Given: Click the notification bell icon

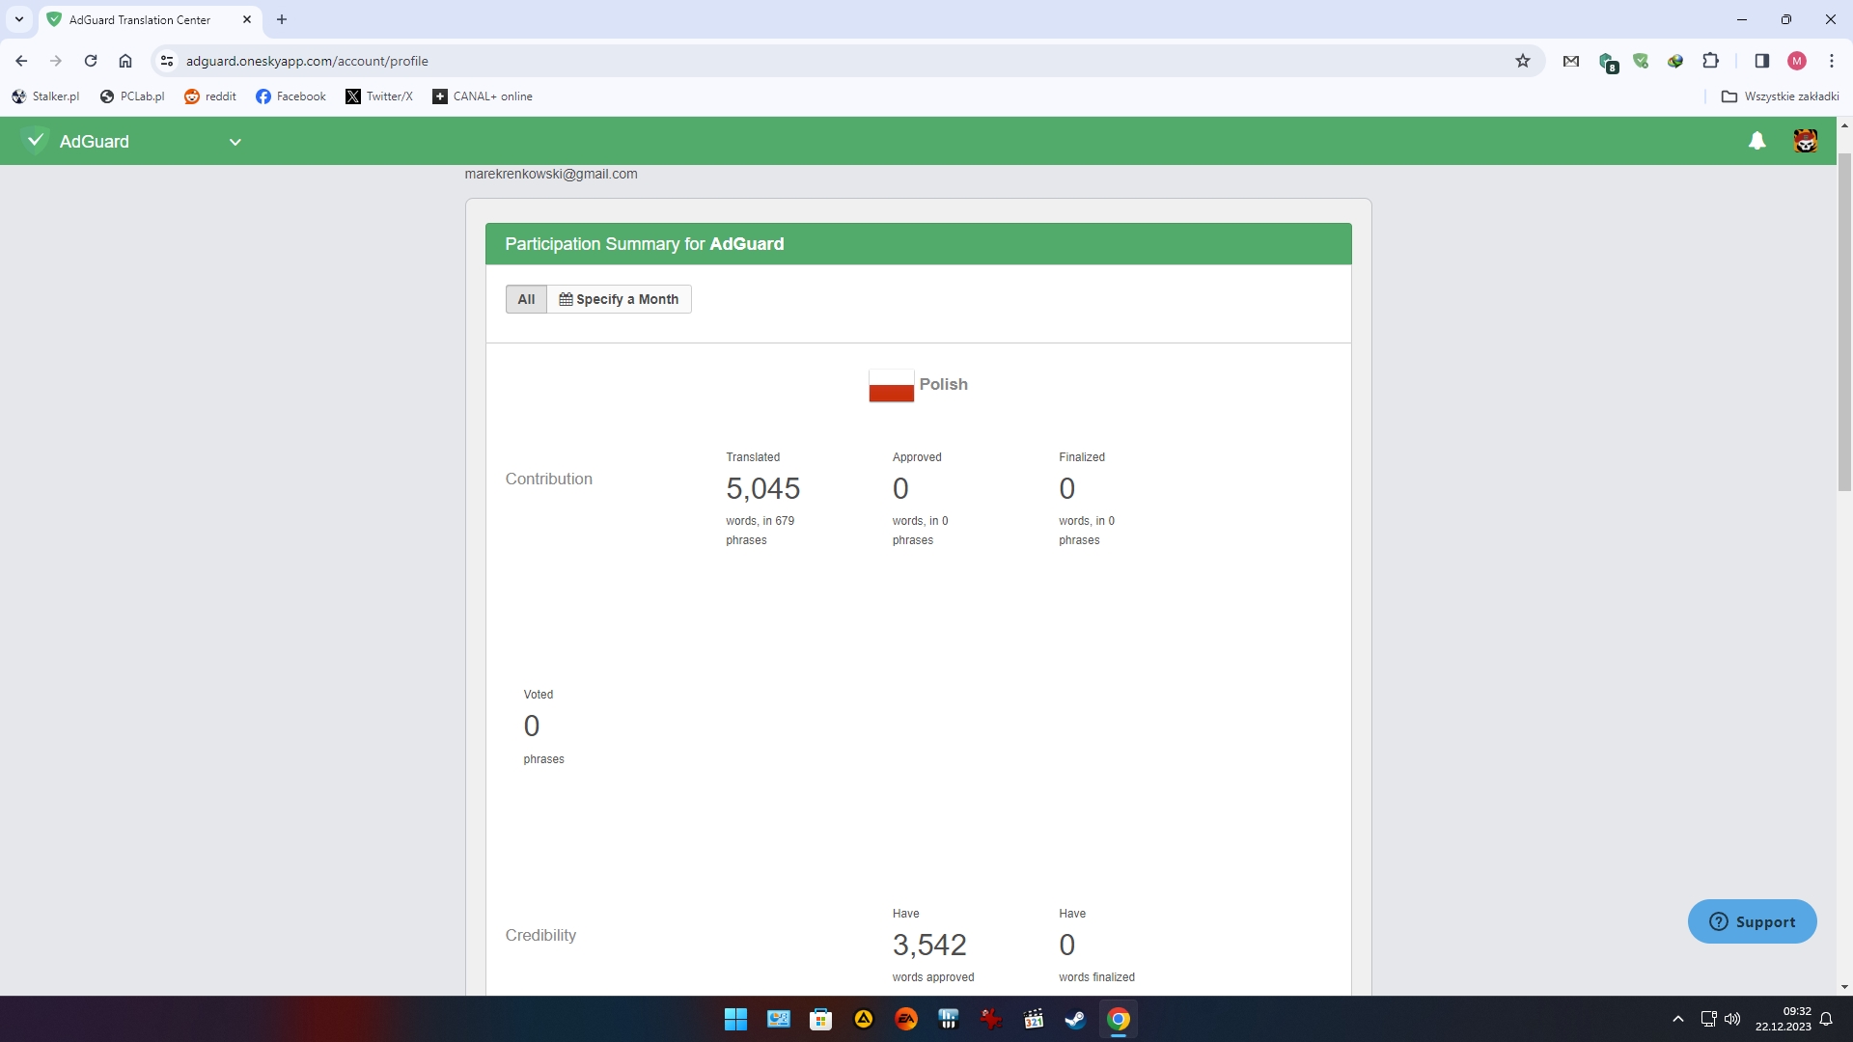Looking at the screenshot, I should click(1756, 142).
